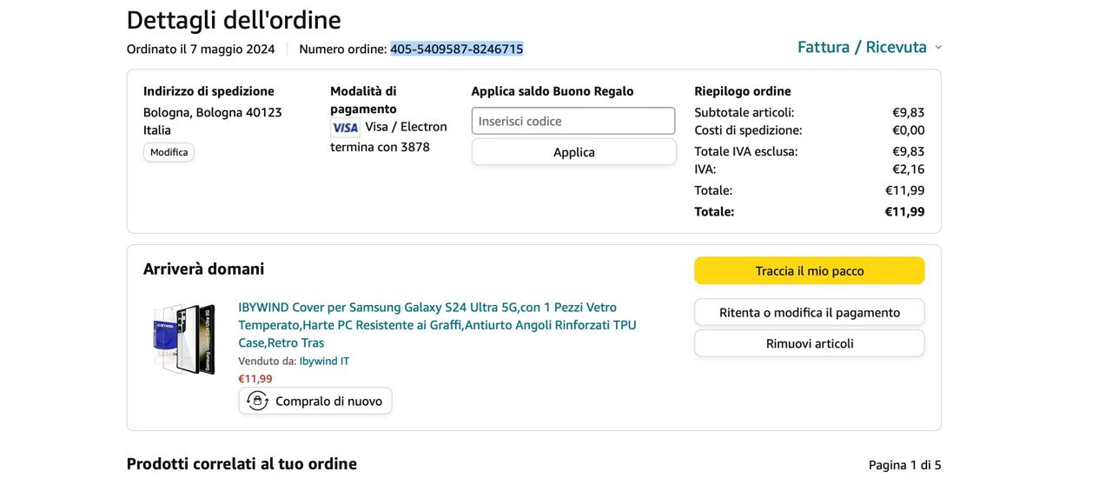Focus the Inserisci codice gift field
The width and height of the screenshot is (1112, 485).
[x=573, y=121]
